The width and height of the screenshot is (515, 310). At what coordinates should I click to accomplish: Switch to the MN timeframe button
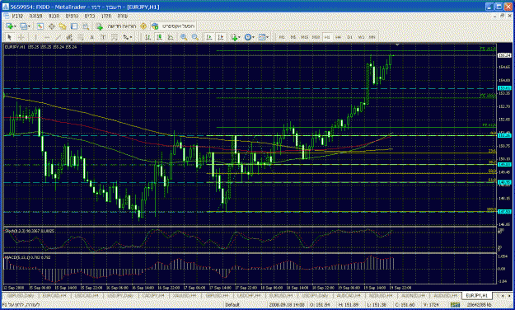[372, 37]
